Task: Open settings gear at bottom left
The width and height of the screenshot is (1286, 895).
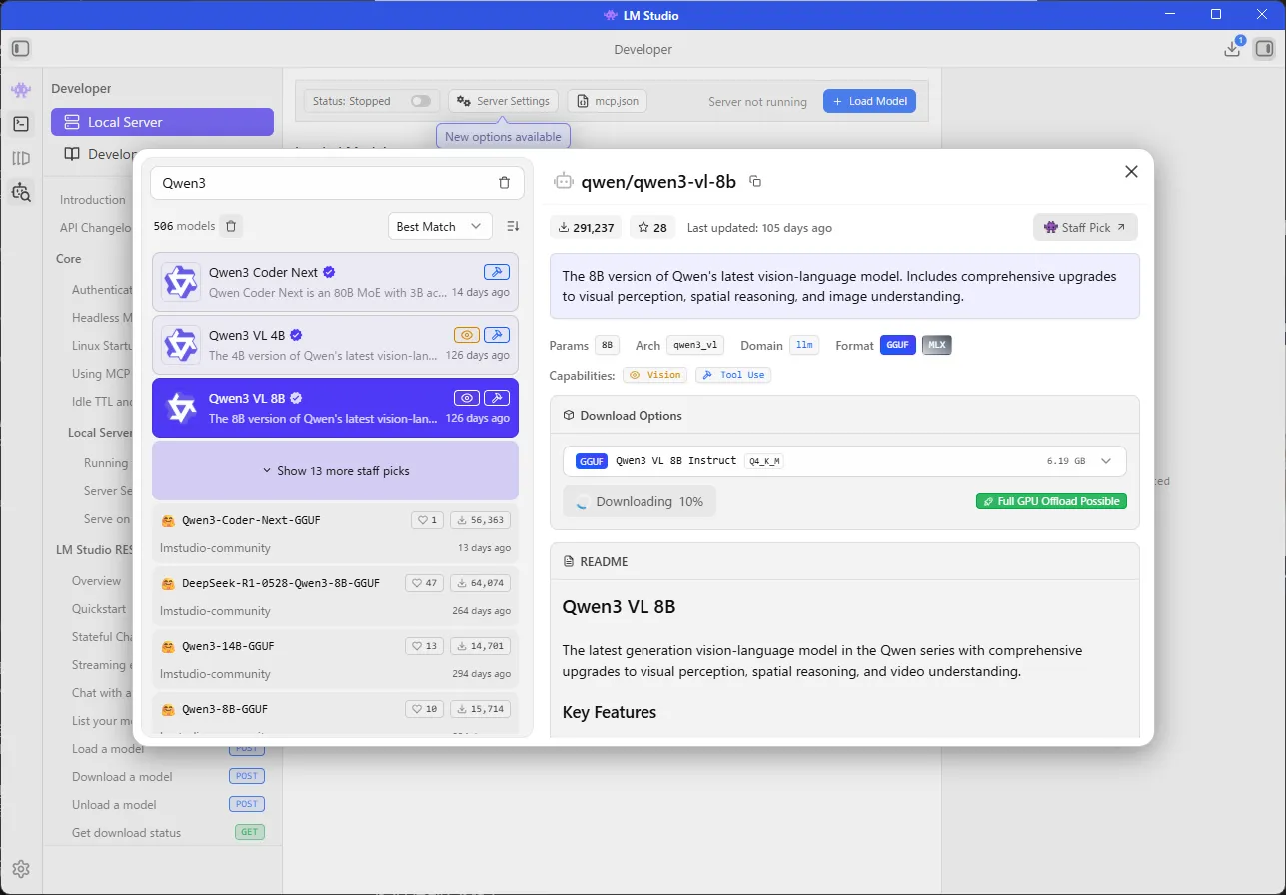Action: 21,869
